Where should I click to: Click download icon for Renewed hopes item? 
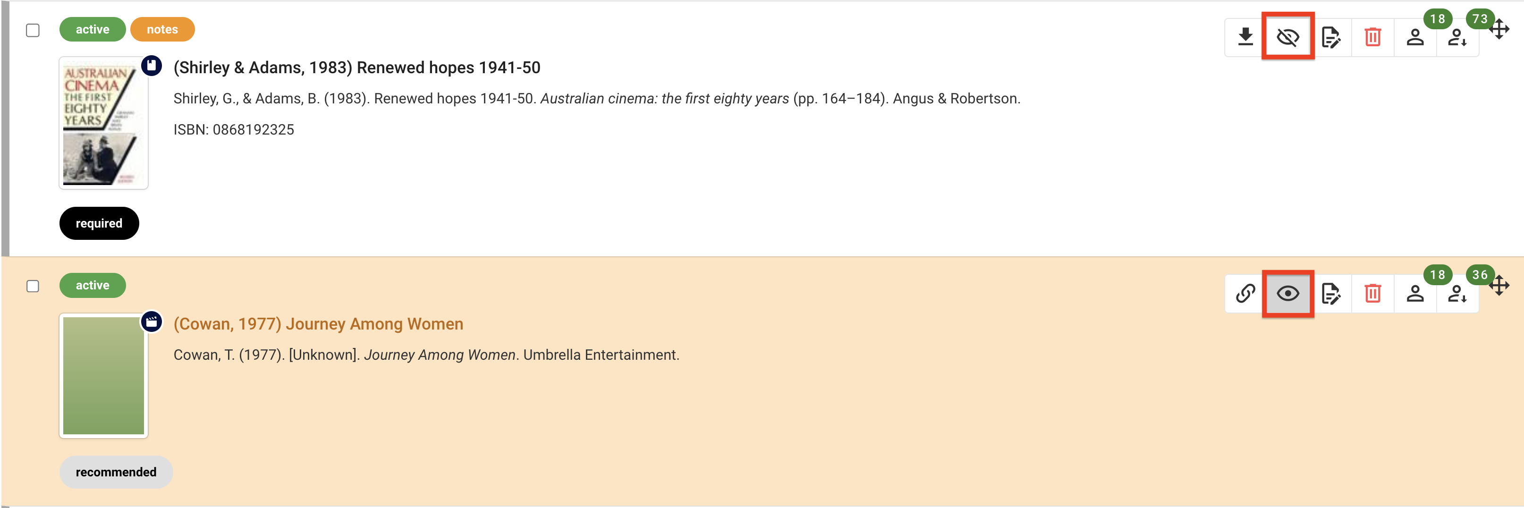coord(1245,37)
